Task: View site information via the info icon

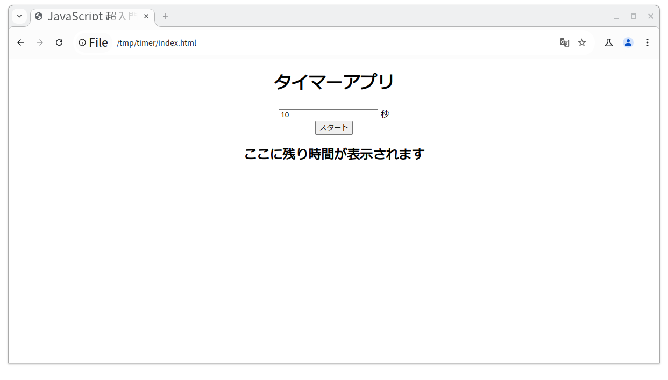Action: click(82, 42)
